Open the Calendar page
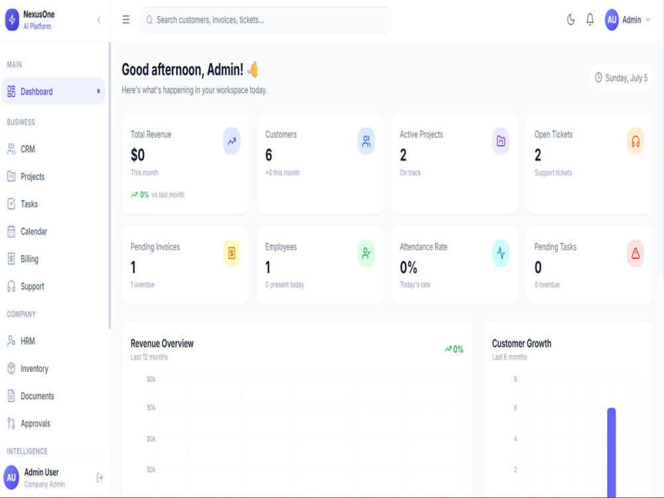The height and width of the screenshot is (498, 664). 53,232
